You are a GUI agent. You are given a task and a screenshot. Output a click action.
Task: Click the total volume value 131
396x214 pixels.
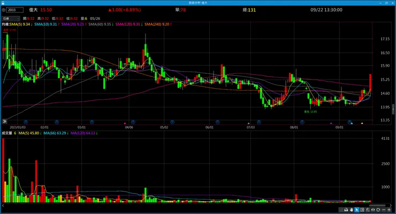point(252,10)
